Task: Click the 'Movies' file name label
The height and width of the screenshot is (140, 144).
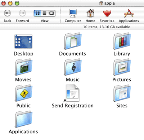Action: 23,79
